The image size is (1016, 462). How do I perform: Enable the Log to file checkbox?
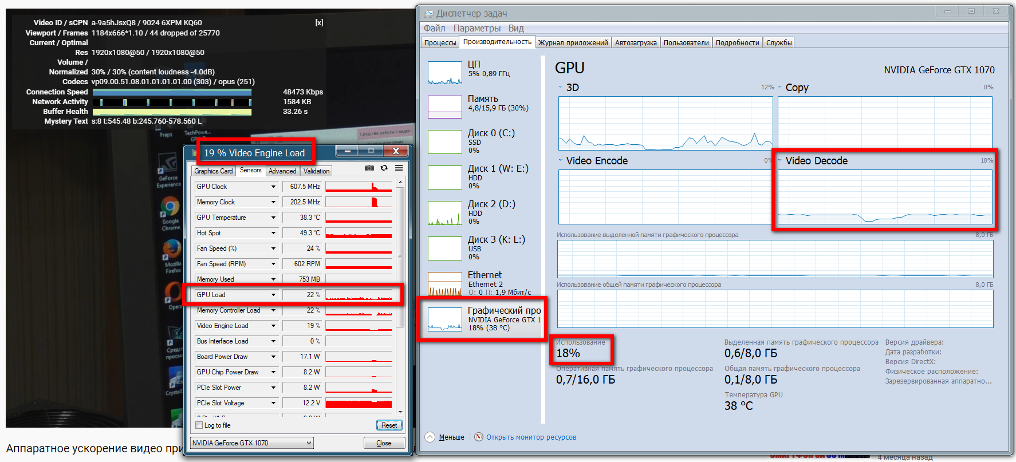pyautogui.click(x=199, y=425)
